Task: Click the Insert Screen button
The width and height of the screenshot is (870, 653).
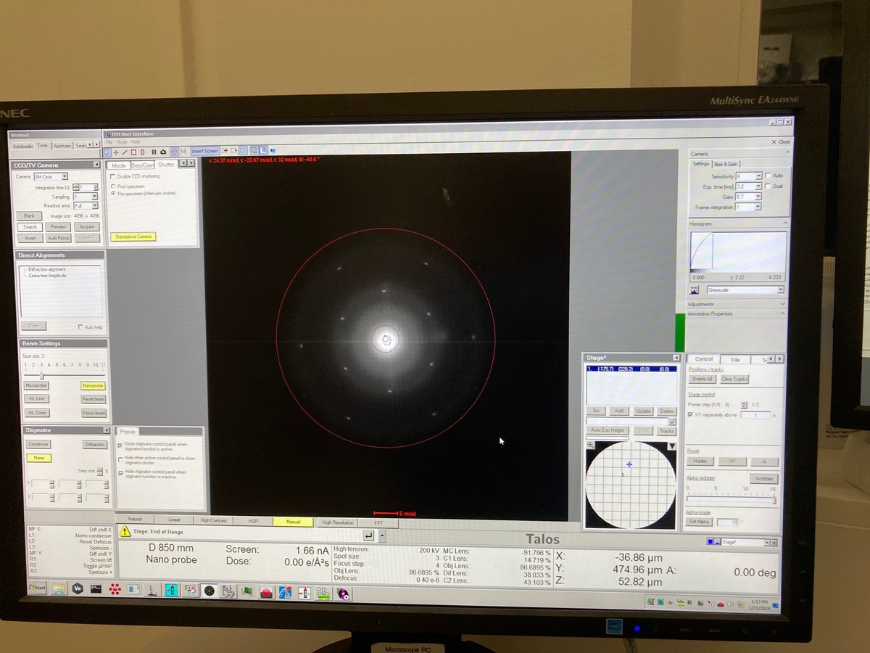Action: coord(205,151)
